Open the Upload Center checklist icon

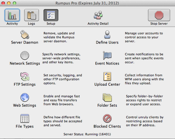107,76
